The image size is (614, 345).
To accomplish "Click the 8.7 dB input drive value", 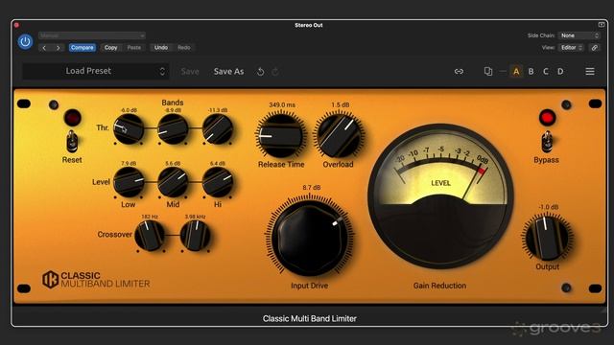I will (312, 188).
